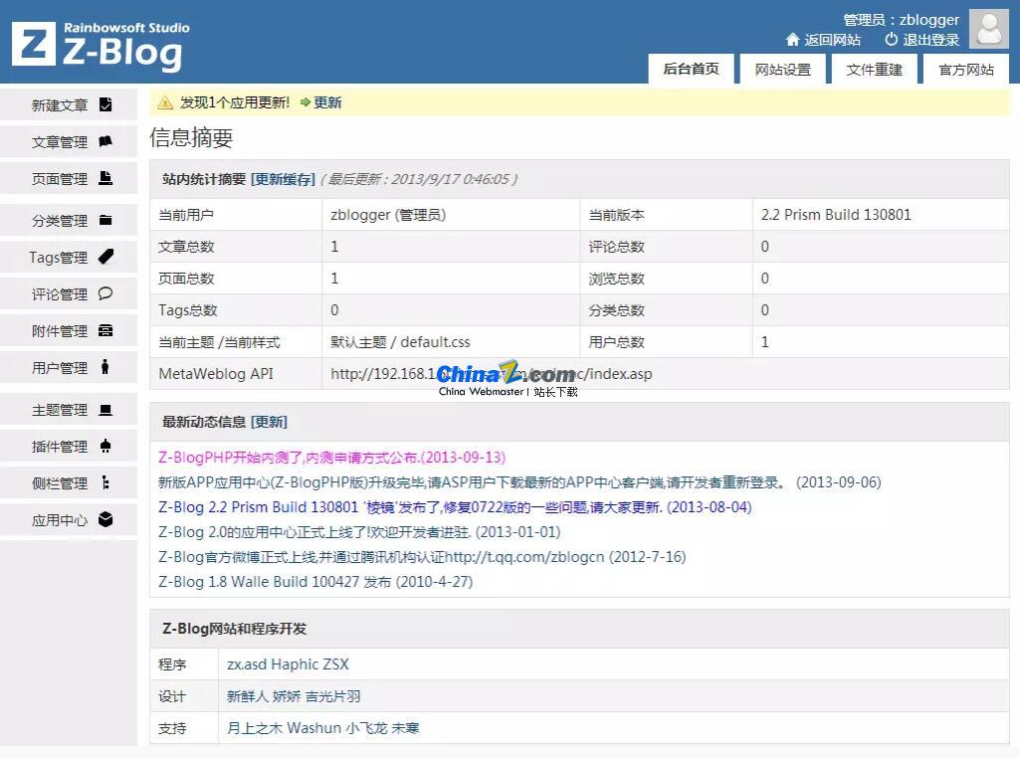Open 主题管理 from the sidebar
Image resolution: width=1020 pixels, height=758 pixels.
(x=69, y=410)
